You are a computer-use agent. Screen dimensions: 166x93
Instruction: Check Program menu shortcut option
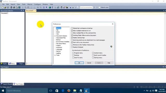[73, 53]
